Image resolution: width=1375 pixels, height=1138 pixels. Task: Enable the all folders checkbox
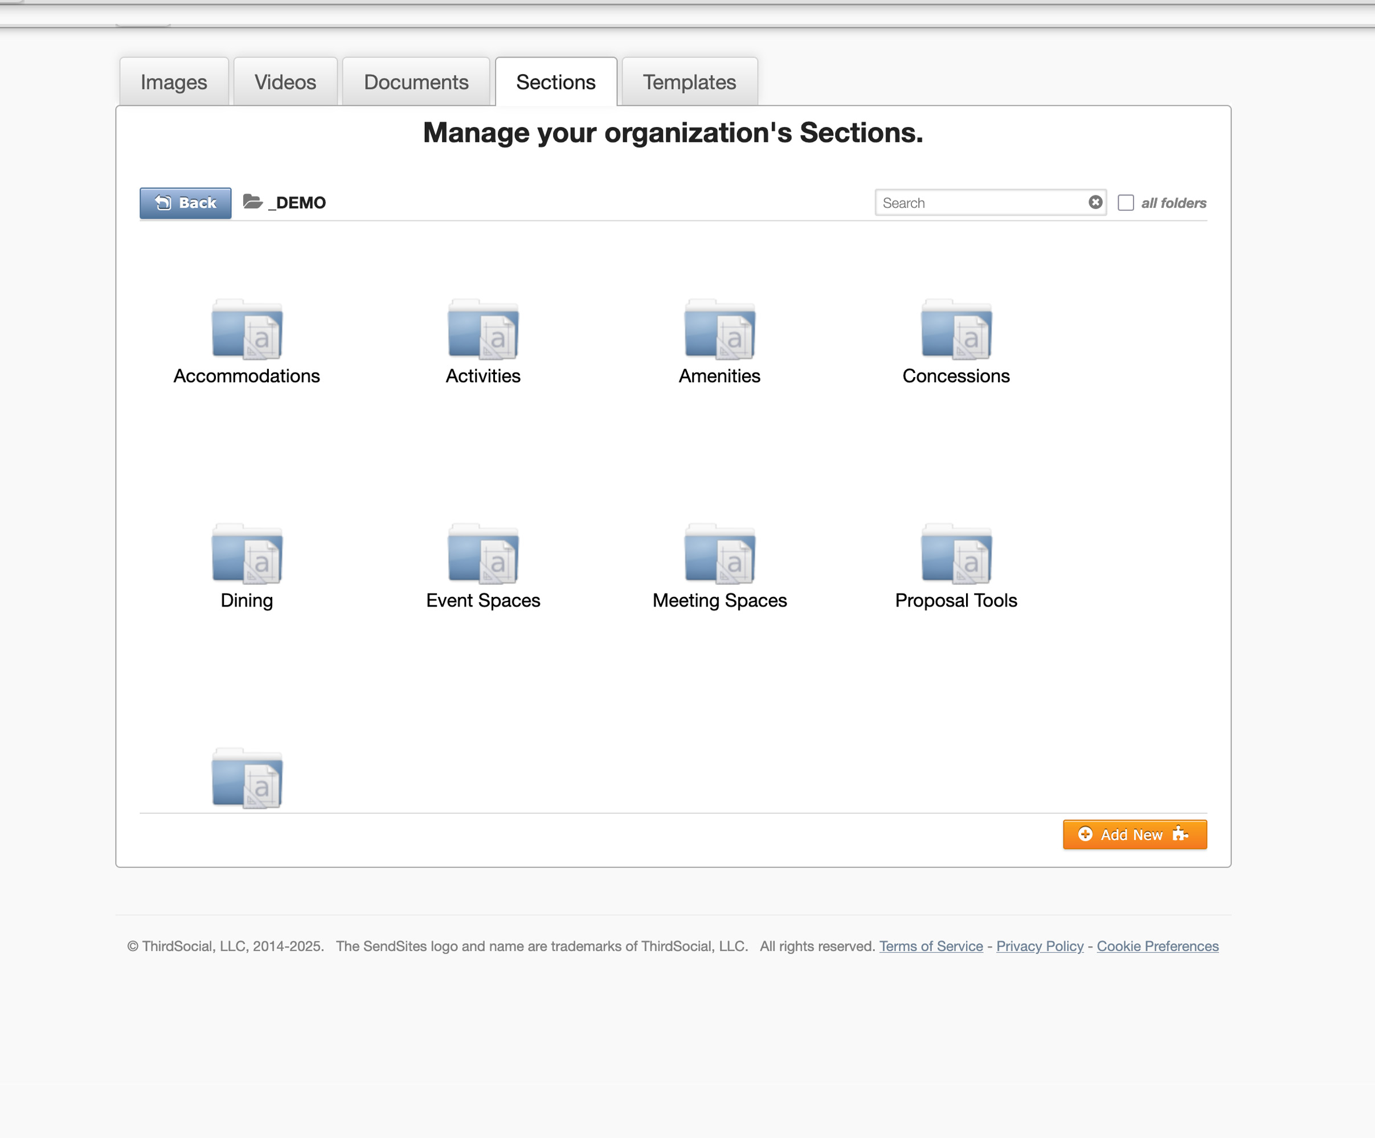(1126, 203)
